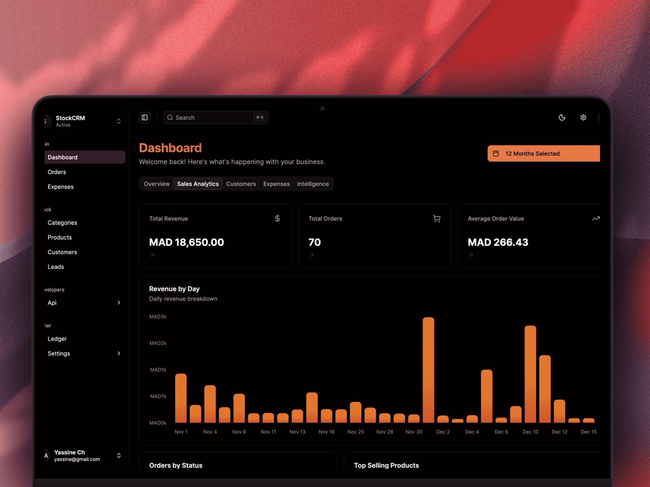Click the shopping cart icon on Total Orders
Image resolution: width=650 pixels, height=487 pixels.
tap(436, 219)
